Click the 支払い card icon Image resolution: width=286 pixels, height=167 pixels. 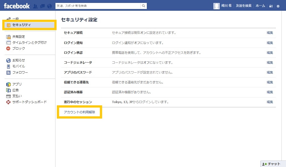tap(8, 96)
